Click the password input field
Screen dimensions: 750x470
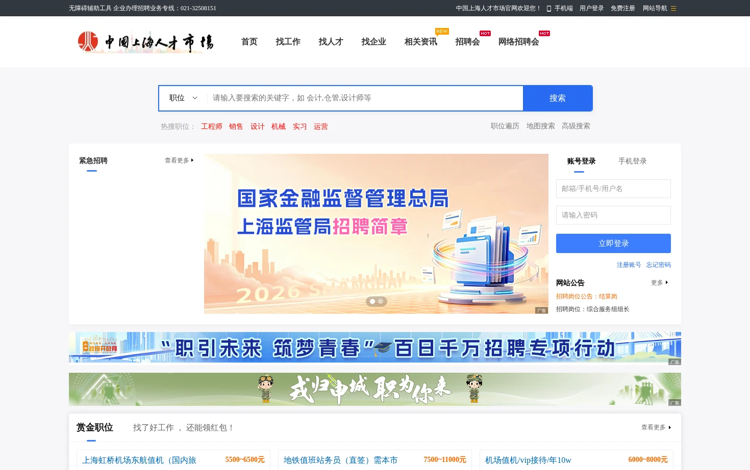point(613,215)
